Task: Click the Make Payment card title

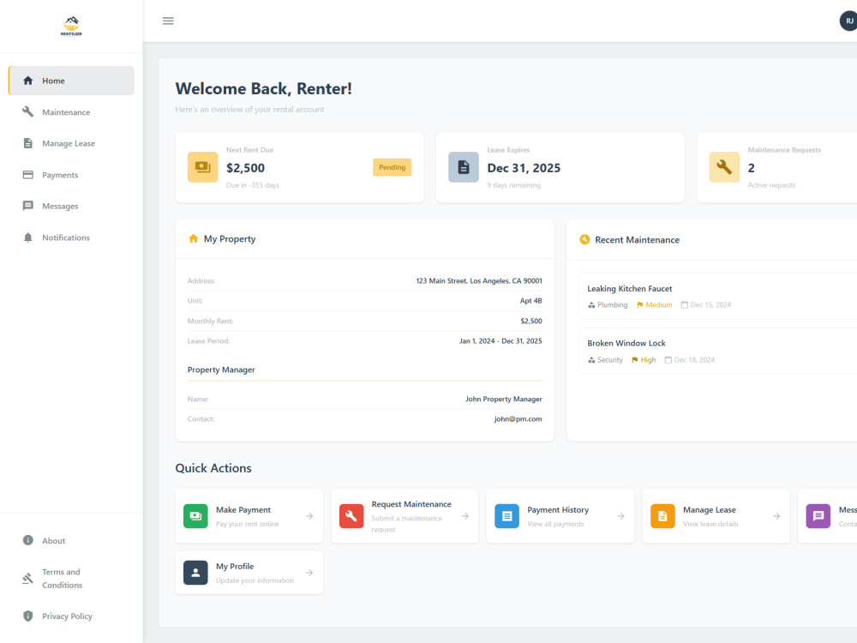Action: 243,509
